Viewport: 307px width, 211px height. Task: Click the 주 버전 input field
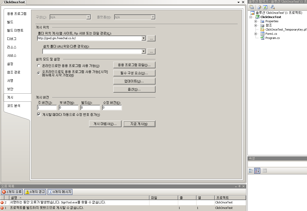tap(47, 108)
